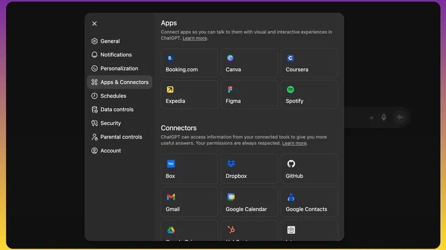Image resolution: width=446 pixels, height=250 pixels.
Task: Click the Coursera logo icon
Action: pos(290,58)
